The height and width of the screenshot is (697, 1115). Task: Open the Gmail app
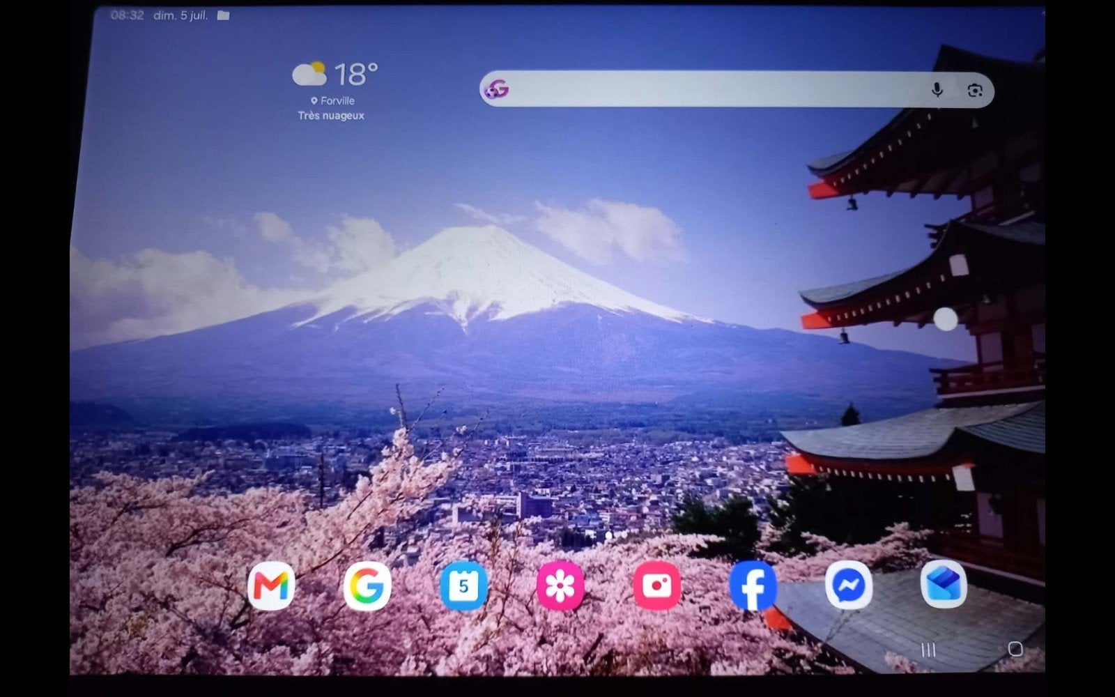[x=271, y=585]
